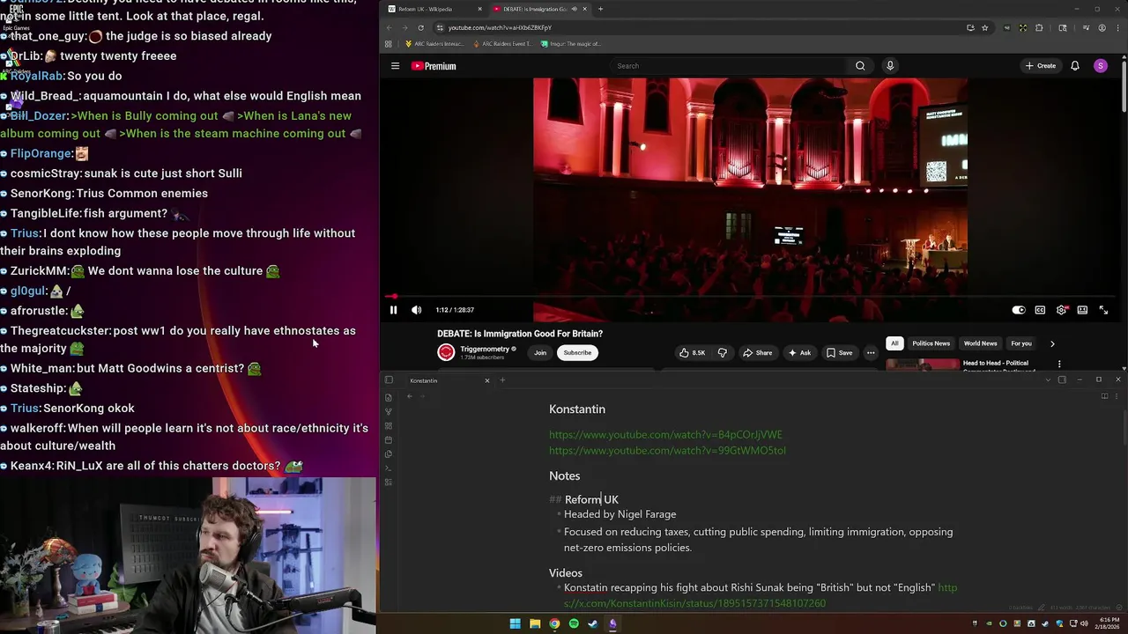The image size is (1128, 634).
Task: Add new tab in Obsidian
Action: (x=502, y=380)
